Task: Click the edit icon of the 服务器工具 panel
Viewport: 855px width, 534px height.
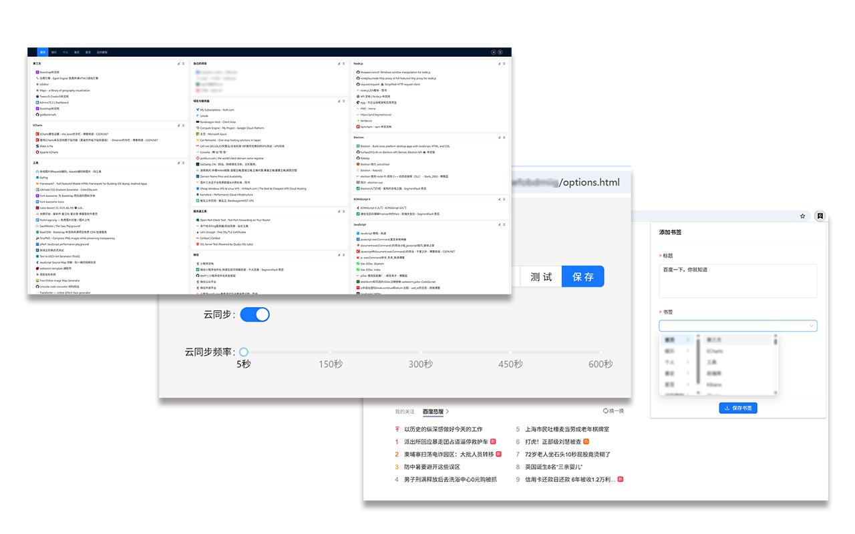Action: tap(339, 210)
